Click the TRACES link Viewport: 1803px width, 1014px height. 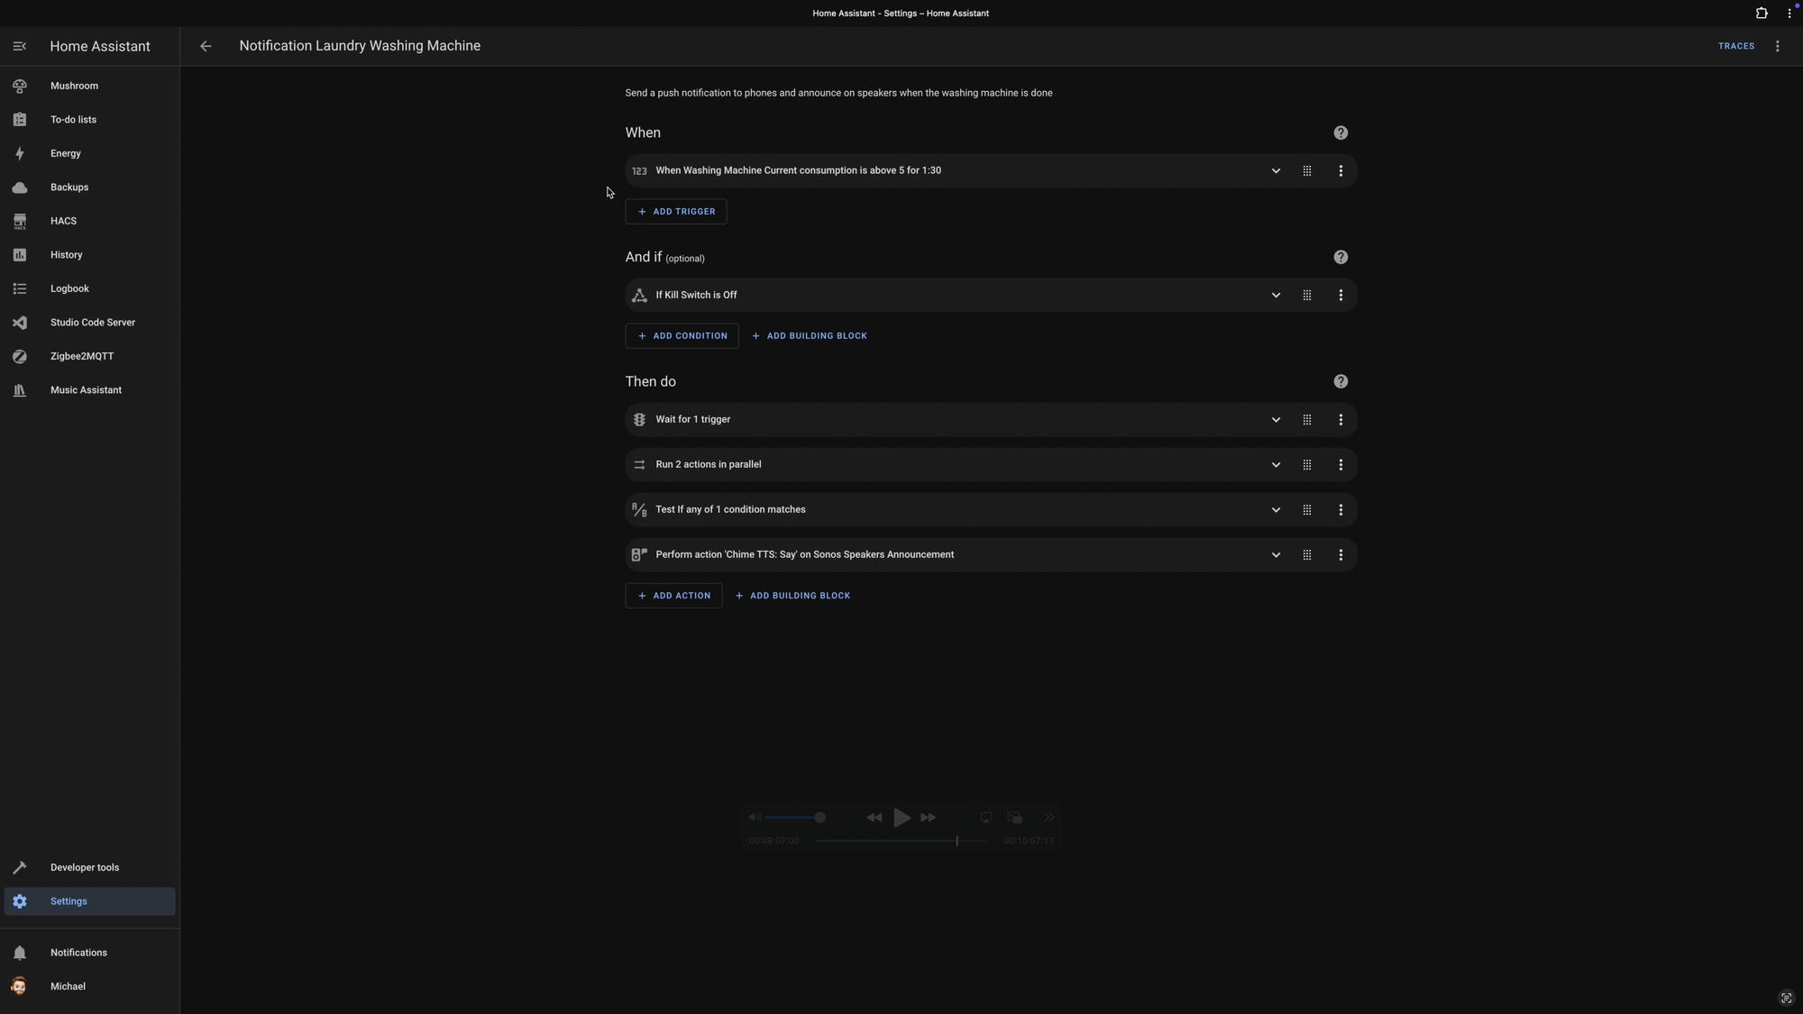[1736, 46]
